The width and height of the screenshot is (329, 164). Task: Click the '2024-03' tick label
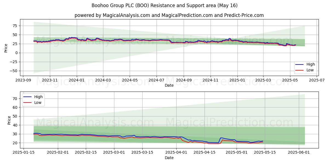click(x=103, y=80)
